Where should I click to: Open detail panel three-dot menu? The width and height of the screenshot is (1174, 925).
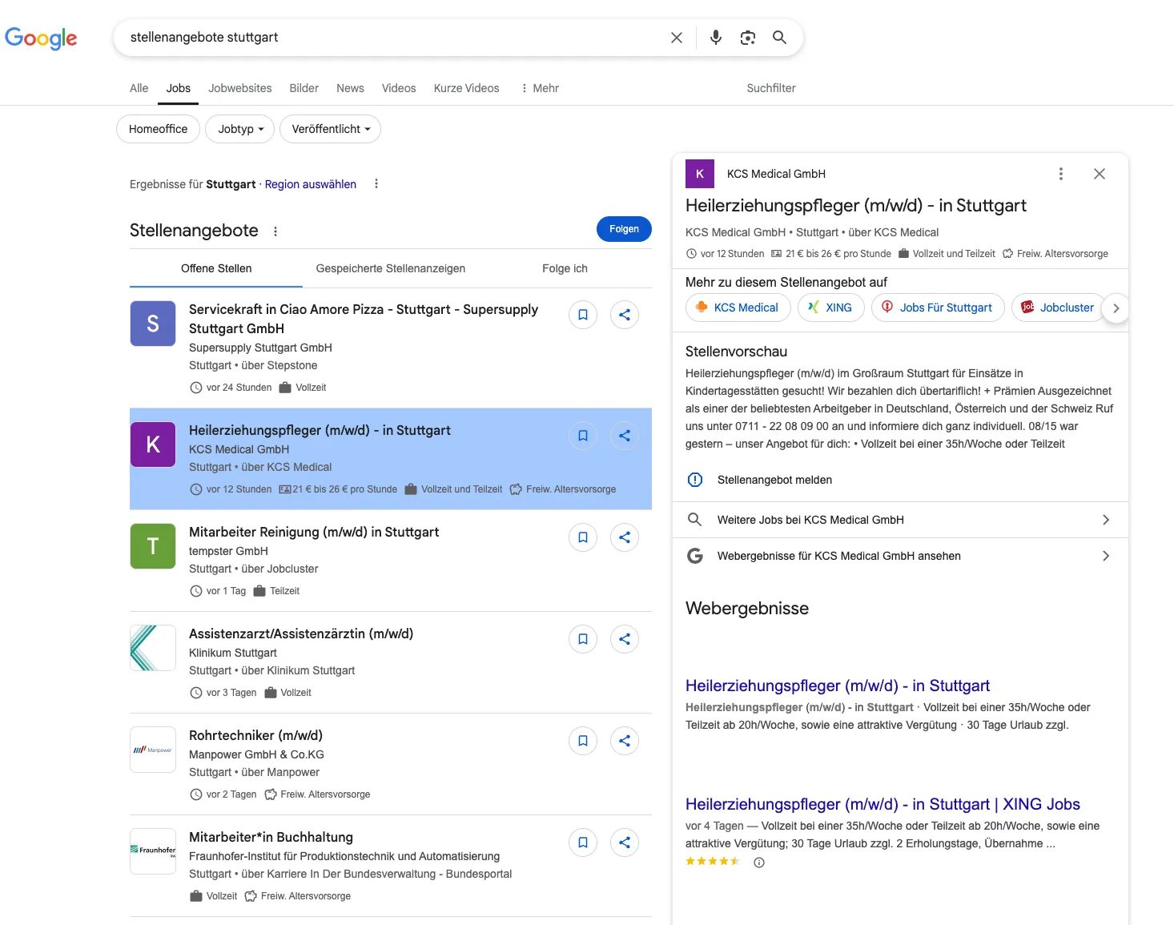coord(1061,174)
